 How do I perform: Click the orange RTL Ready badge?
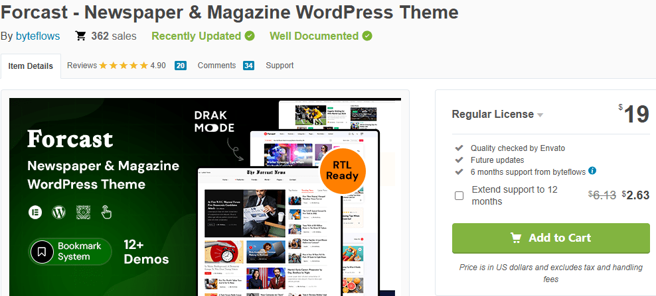343,171
